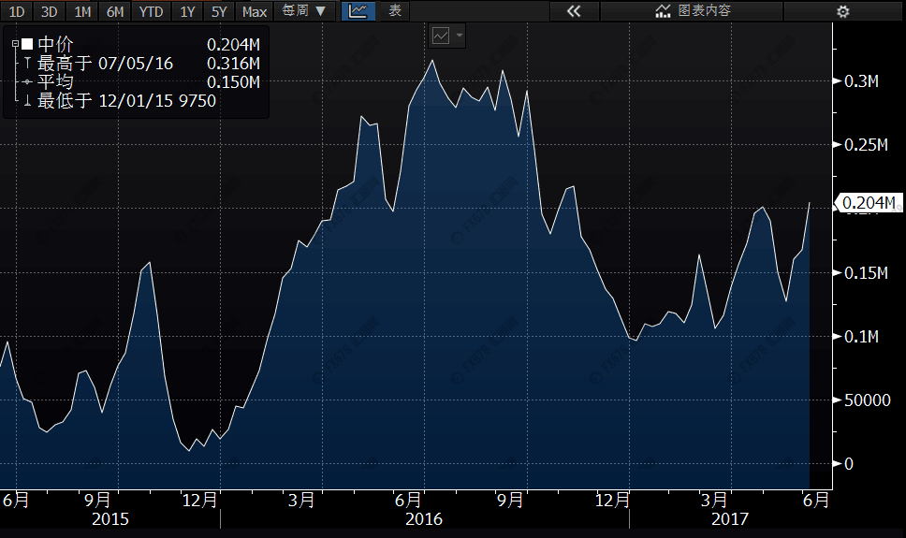Click the 0.15M axis label
This screenshot has width=906, height=538.
866,273
